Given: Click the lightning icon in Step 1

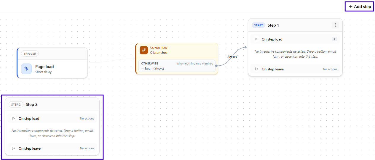Looking at the screenshot, I should pos(334,39).
